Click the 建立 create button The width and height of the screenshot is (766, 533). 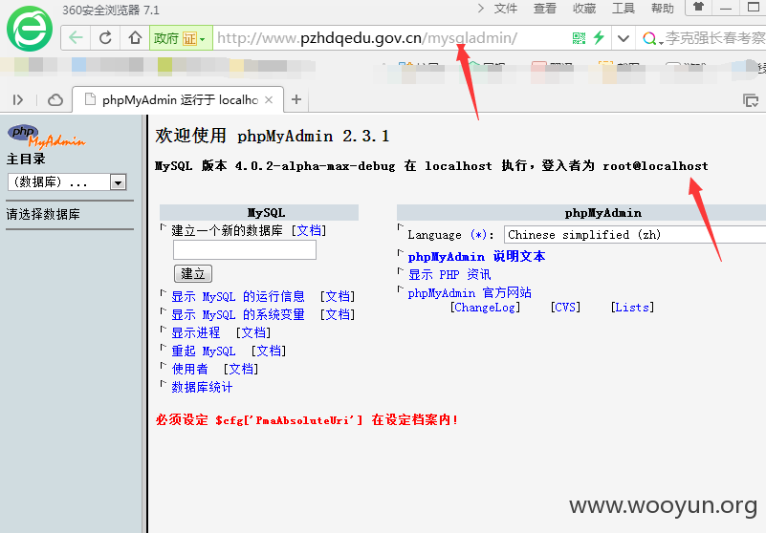(193, 273)
